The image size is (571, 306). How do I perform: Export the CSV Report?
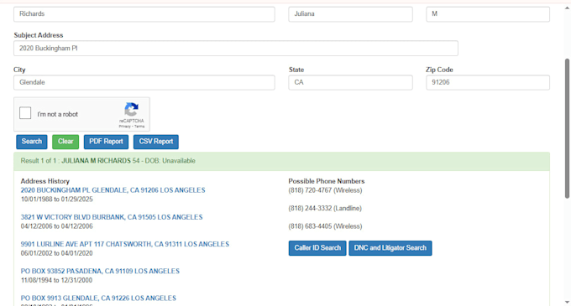(x=156, y=142)
